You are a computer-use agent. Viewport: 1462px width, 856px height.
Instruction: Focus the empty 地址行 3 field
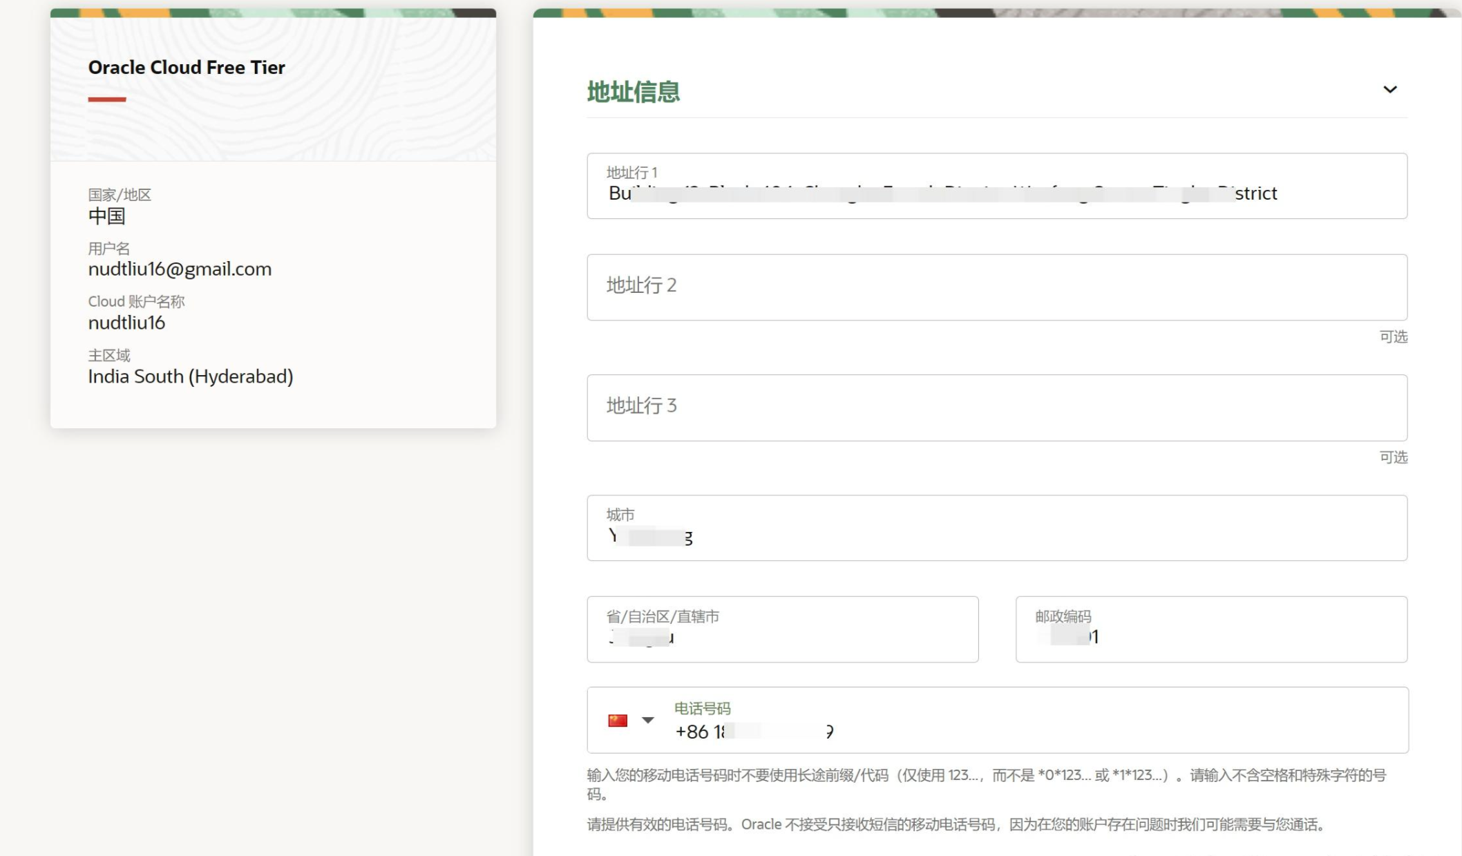pyautogui.click(x=996, y=407)
